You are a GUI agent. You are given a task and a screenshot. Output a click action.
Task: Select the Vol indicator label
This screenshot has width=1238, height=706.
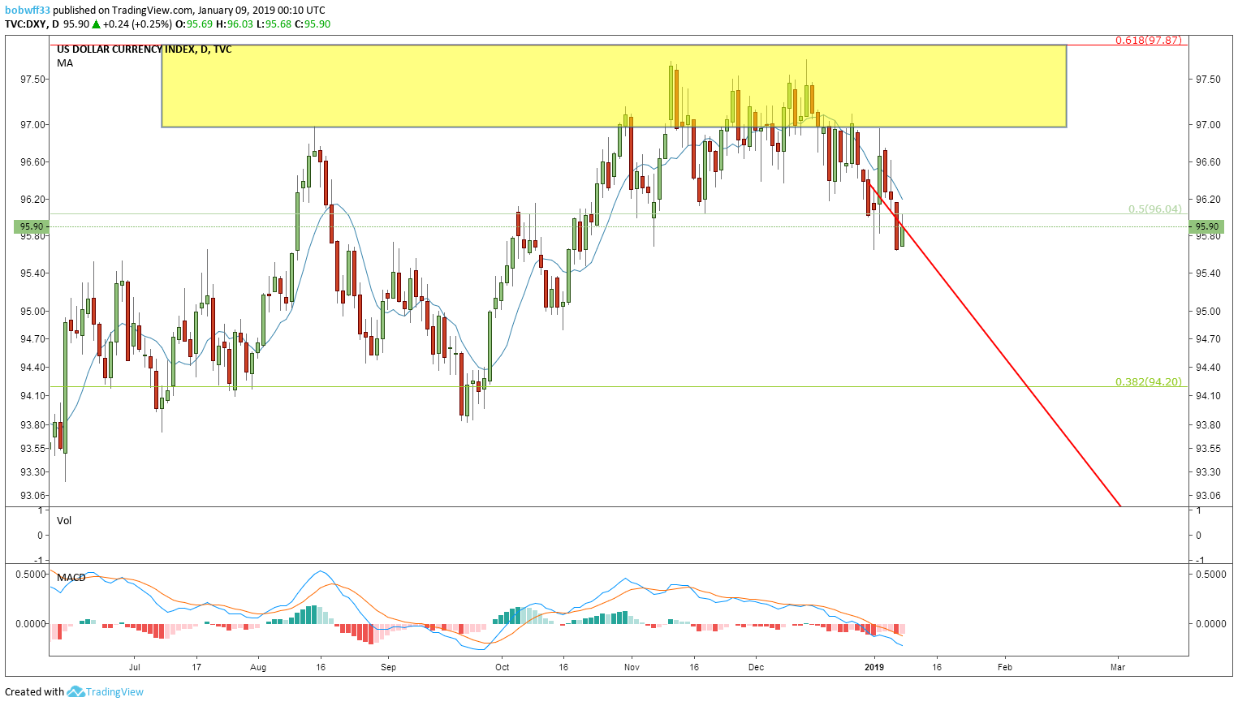coord(64,520)
